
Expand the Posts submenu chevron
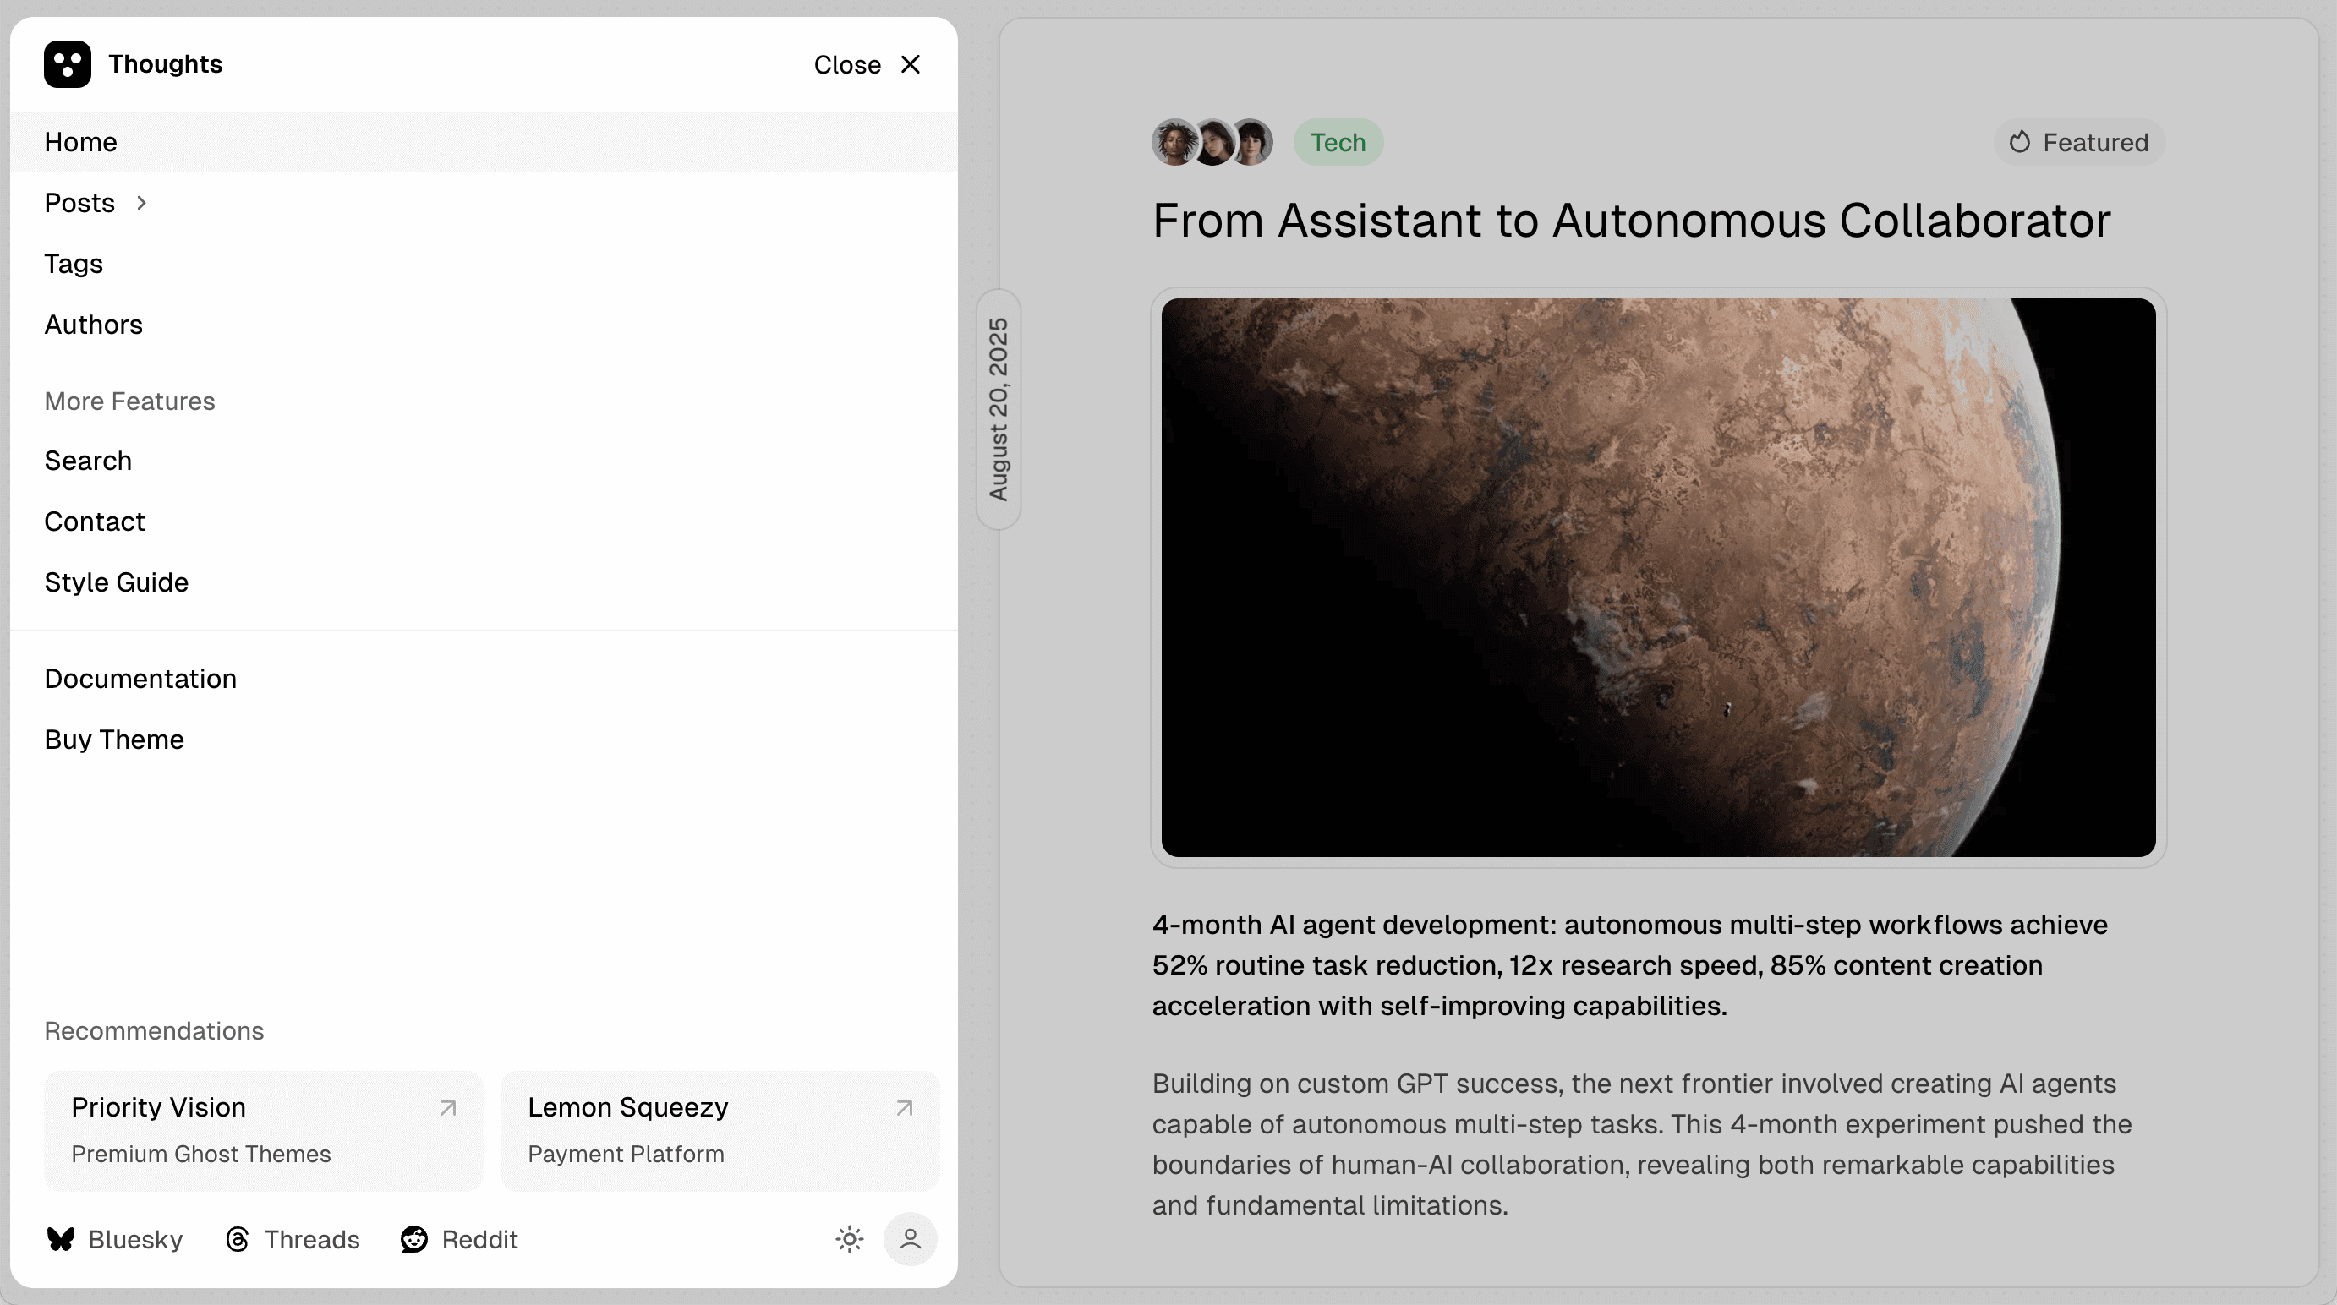(141, 203)
